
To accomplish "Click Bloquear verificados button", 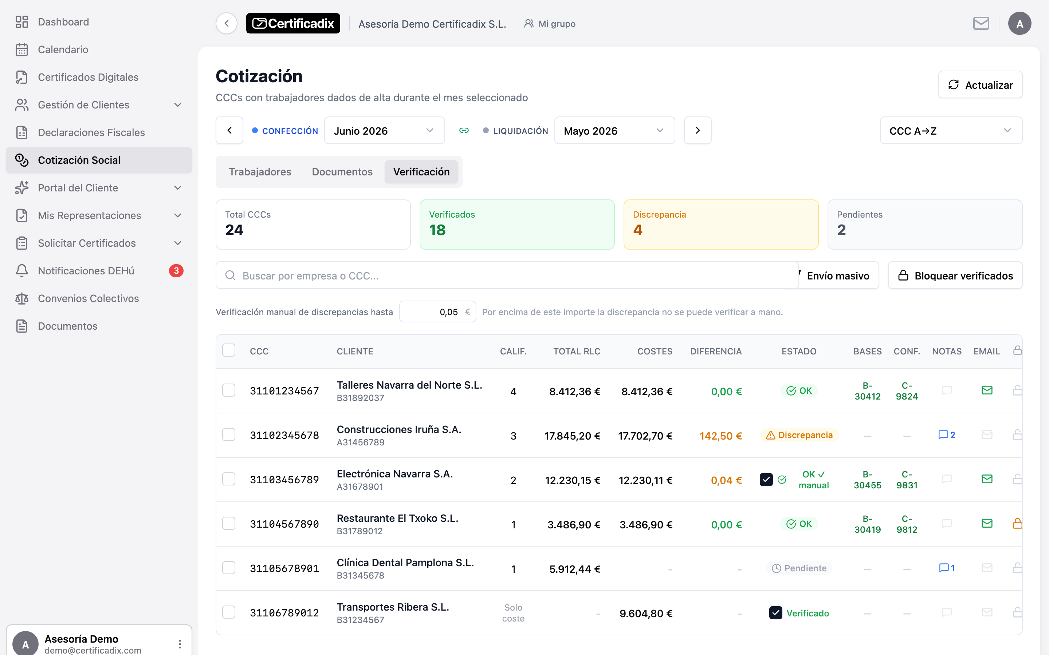I will (x=955, y=275).
